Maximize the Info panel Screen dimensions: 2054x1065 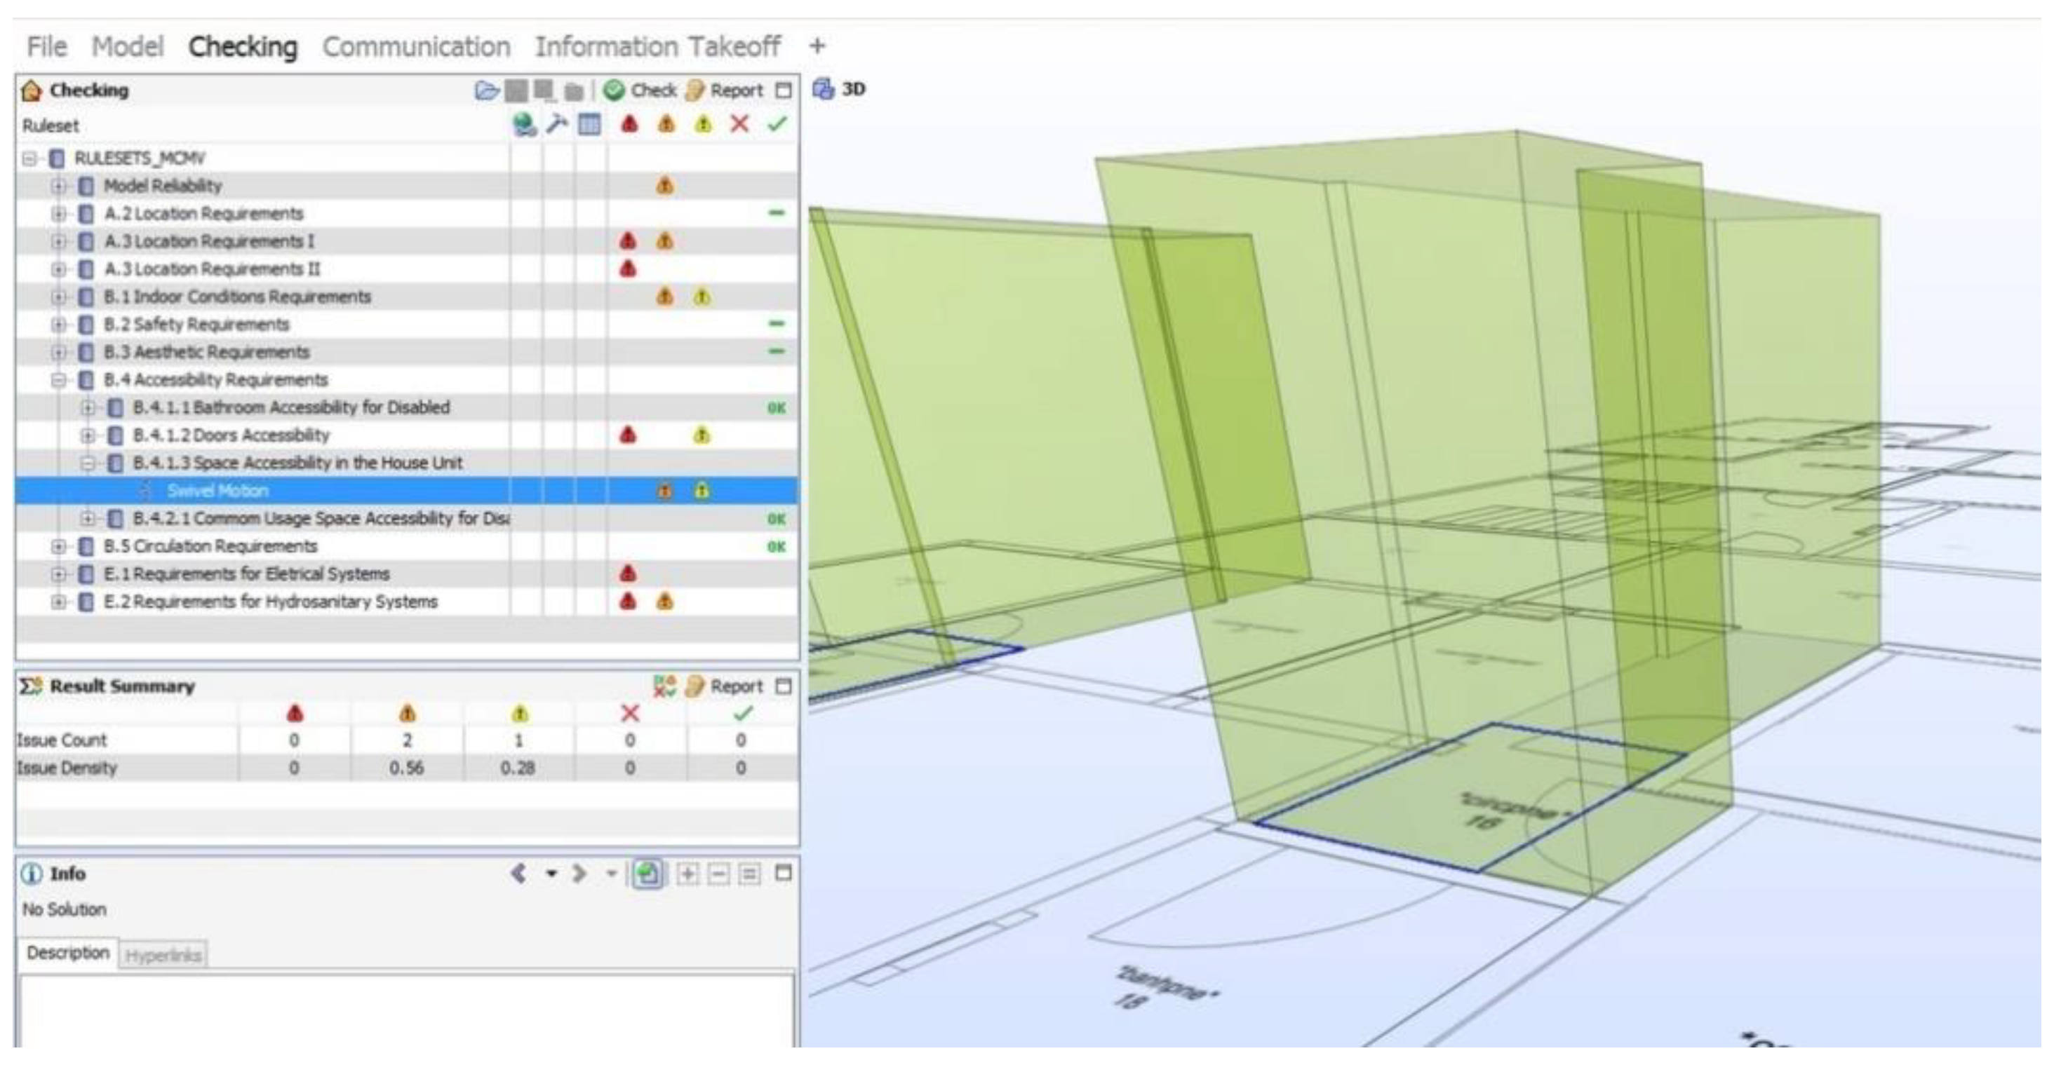tap(784, 873)
